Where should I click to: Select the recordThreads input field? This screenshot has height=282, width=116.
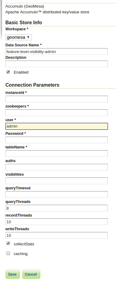pos(57,222)
